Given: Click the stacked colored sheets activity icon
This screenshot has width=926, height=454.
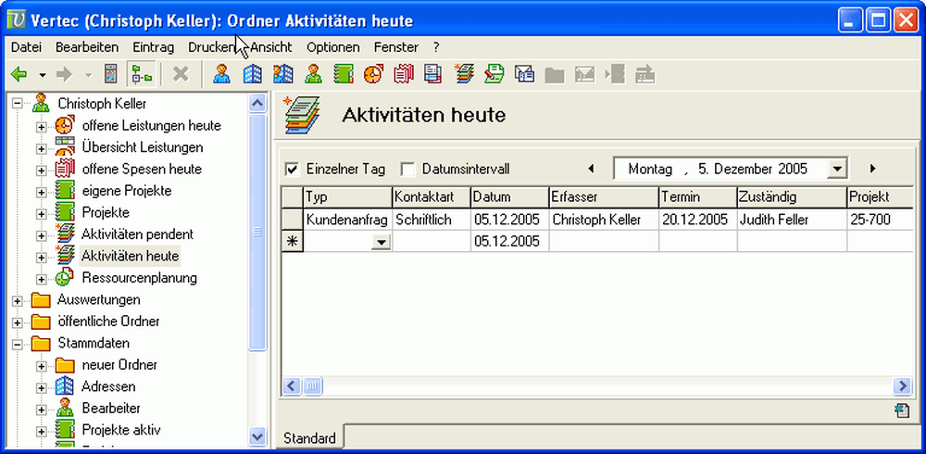Looking at the screenshot, I should click(464, 74).
